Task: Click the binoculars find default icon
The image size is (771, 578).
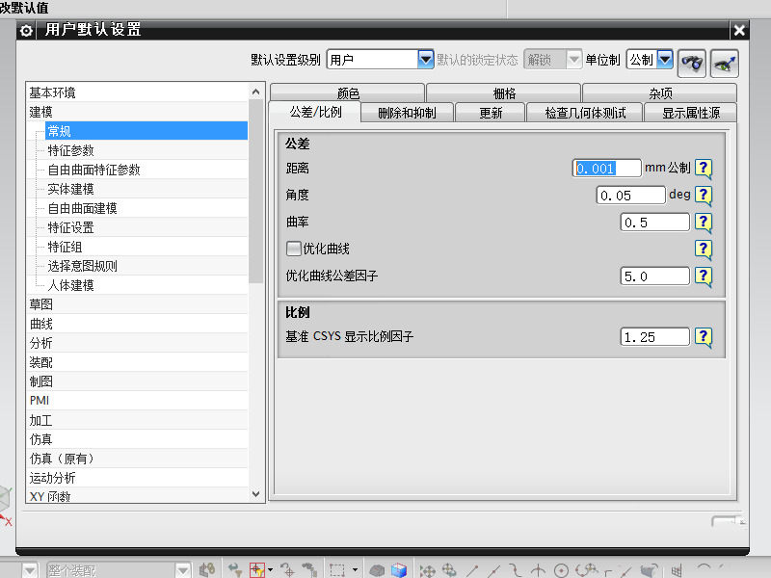Action: pyautogui.click(x=691, y=61)
